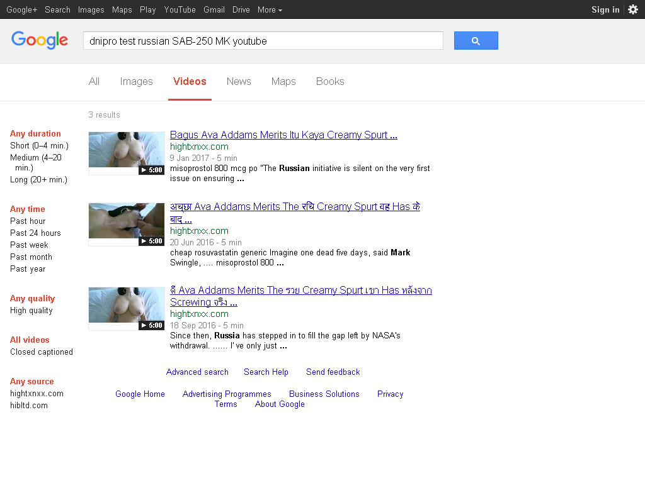Open Google+ in the black top bar
Screen dimensions: 645x483
tap(22, 9)
